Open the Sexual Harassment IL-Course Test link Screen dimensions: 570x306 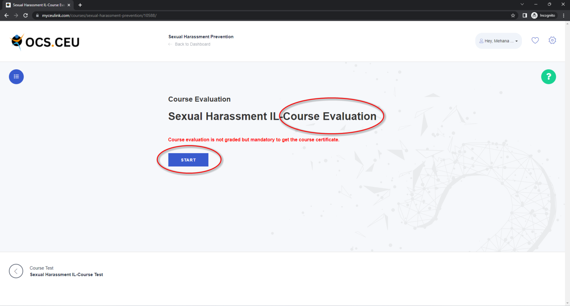click(x=66, y=275)
